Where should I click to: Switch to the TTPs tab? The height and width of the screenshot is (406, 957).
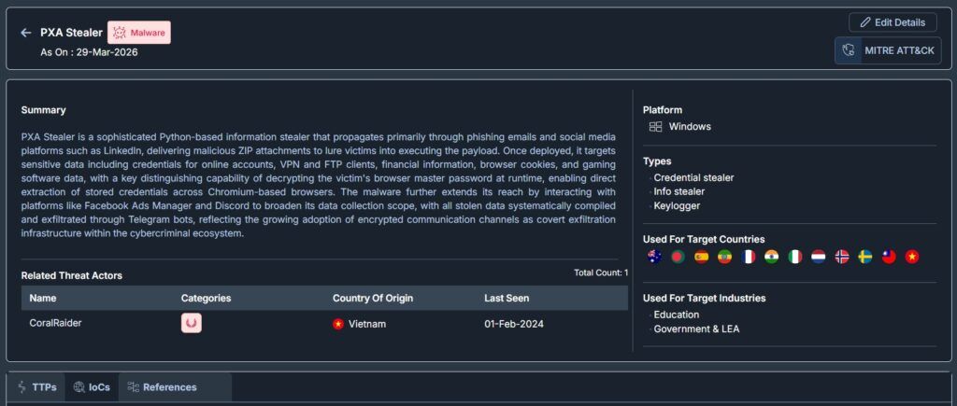pyautogui.click(x=37, y=387)
